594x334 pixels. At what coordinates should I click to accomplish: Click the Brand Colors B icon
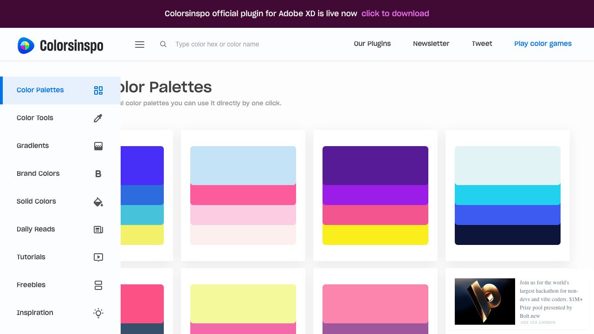(98, 174)
